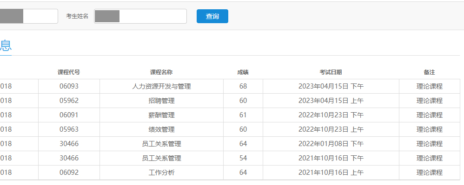Image resolution: width=464 pixels, height=185 pixels.
Task: Click course code 05963
Action: tap(69, 129)
